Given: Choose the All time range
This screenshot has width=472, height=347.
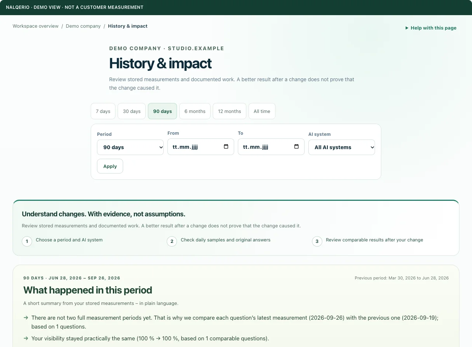Looking at the screenshot, I should [262, 111].
